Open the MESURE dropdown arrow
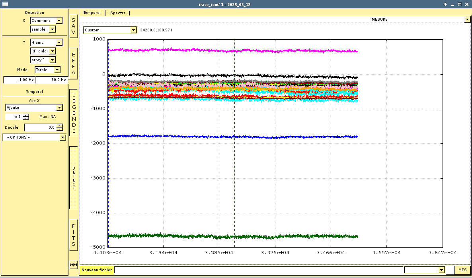 467,19
